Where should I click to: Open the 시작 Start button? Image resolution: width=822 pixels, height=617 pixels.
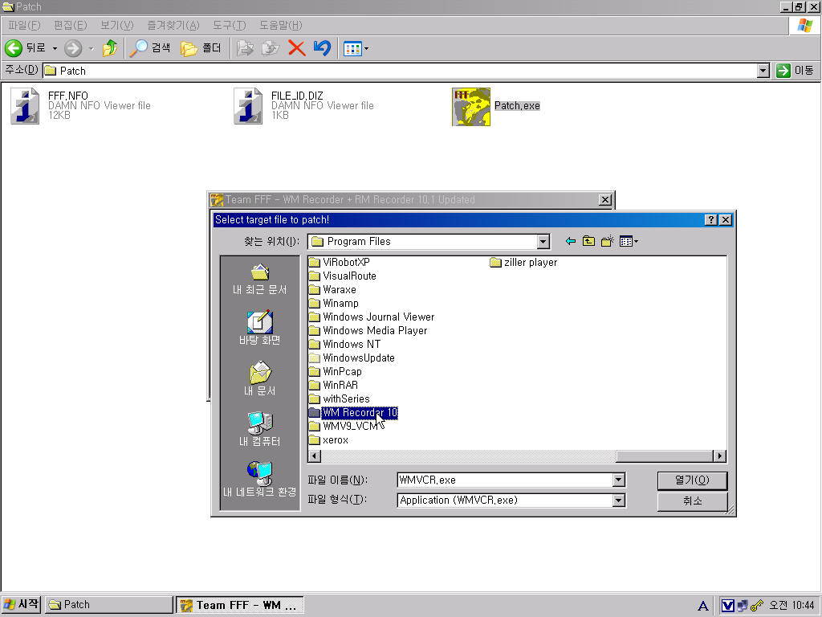(x=21, y=604)
